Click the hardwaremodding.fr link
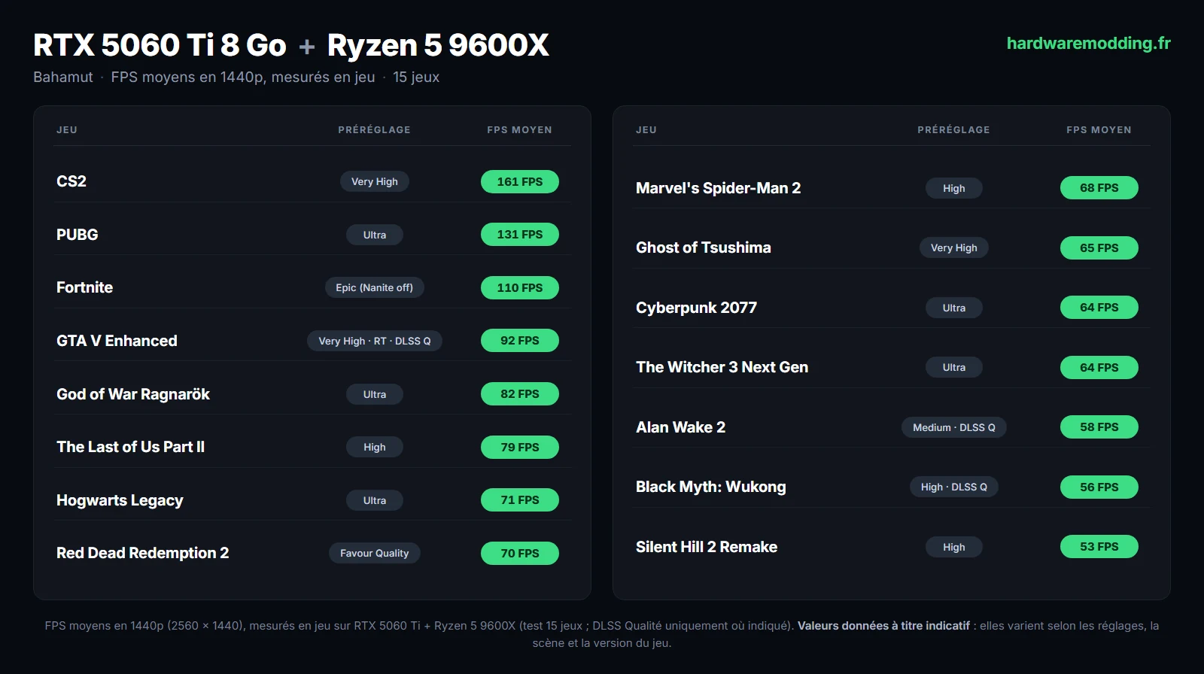Screen dimensions: 1204x674 click(x=1088, y=44)
